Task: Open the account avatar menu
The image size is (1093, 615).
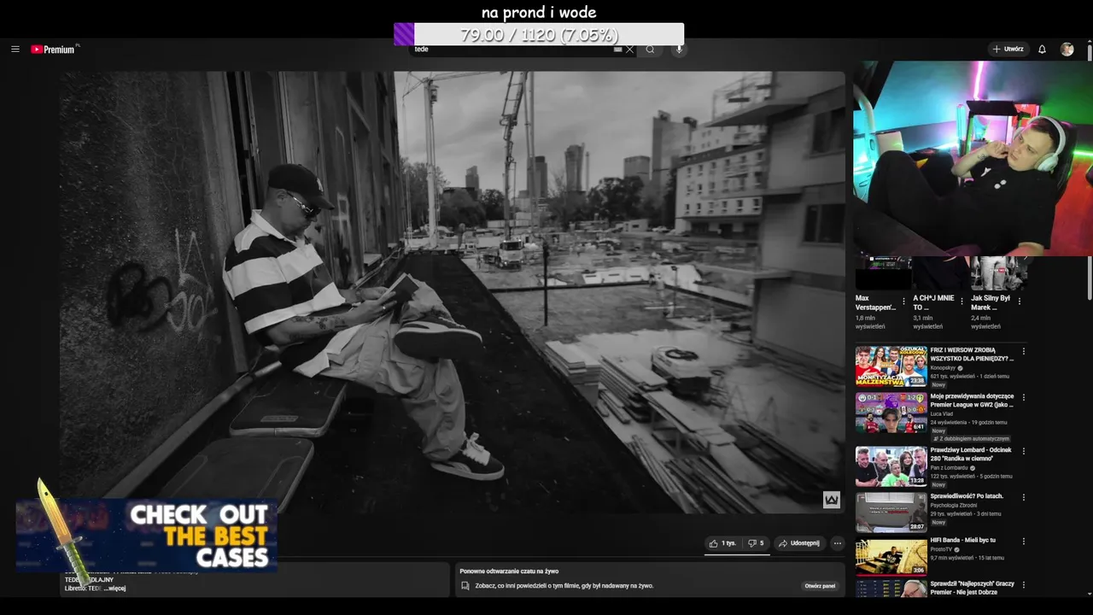Action: [x=1067, y=50]
